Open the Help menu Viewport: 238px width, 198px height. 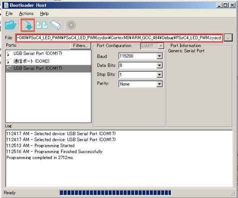[44, 13]
